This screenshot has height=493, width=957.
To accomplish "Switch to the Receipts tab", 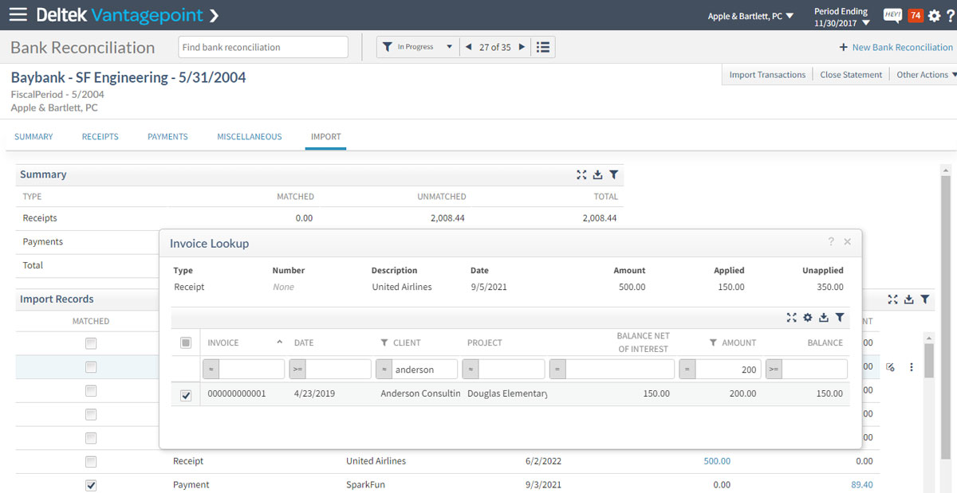I will coord(100,137).
